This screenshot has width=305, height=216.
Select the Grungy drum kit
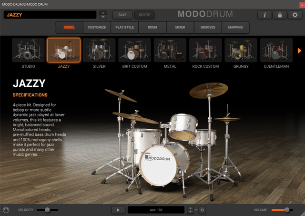tap(241, 50)
